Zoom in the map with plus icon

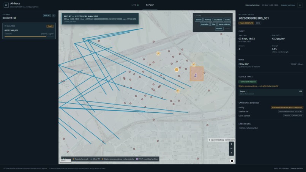click(x=231, y=144)
